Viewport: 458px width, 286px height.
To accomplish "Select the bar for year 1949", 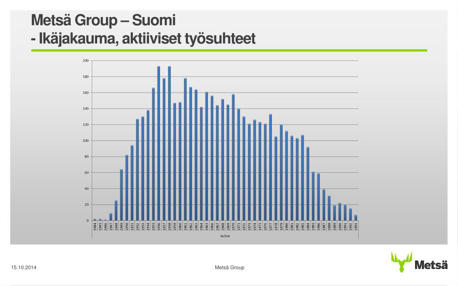I will pyautogui.click(x=121, y=195).
